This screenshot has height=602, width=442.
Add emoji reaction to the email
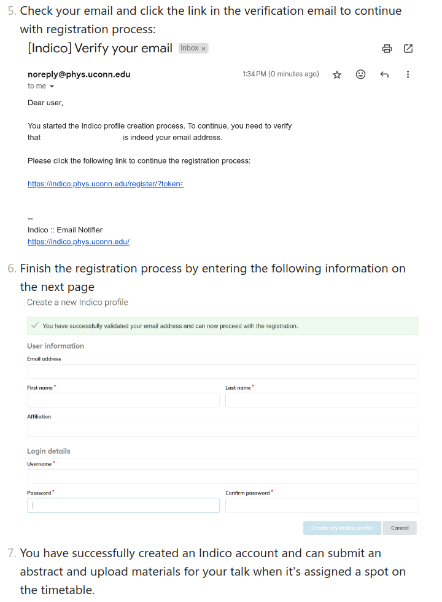point(361,74)
